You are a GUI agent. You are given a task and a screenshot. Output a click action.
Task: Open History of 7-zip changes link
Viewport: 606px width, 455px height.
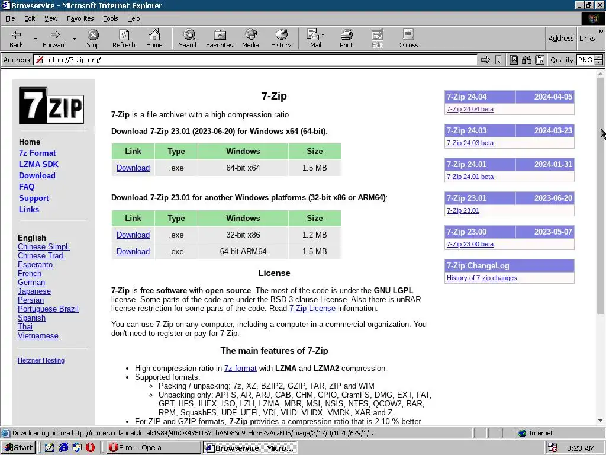click(482, 278)
